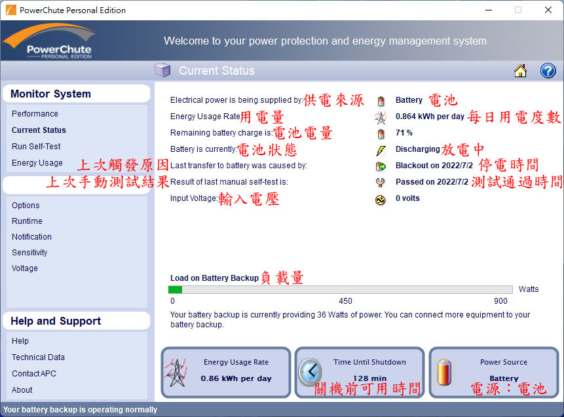Click 'Remaining battery charge is:' label

coord(221,133)
